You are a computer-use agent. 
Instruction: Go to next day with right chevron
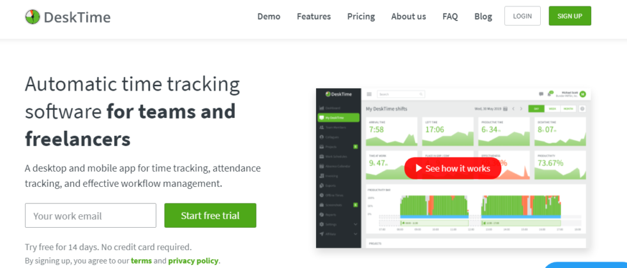tap(521, 108)
